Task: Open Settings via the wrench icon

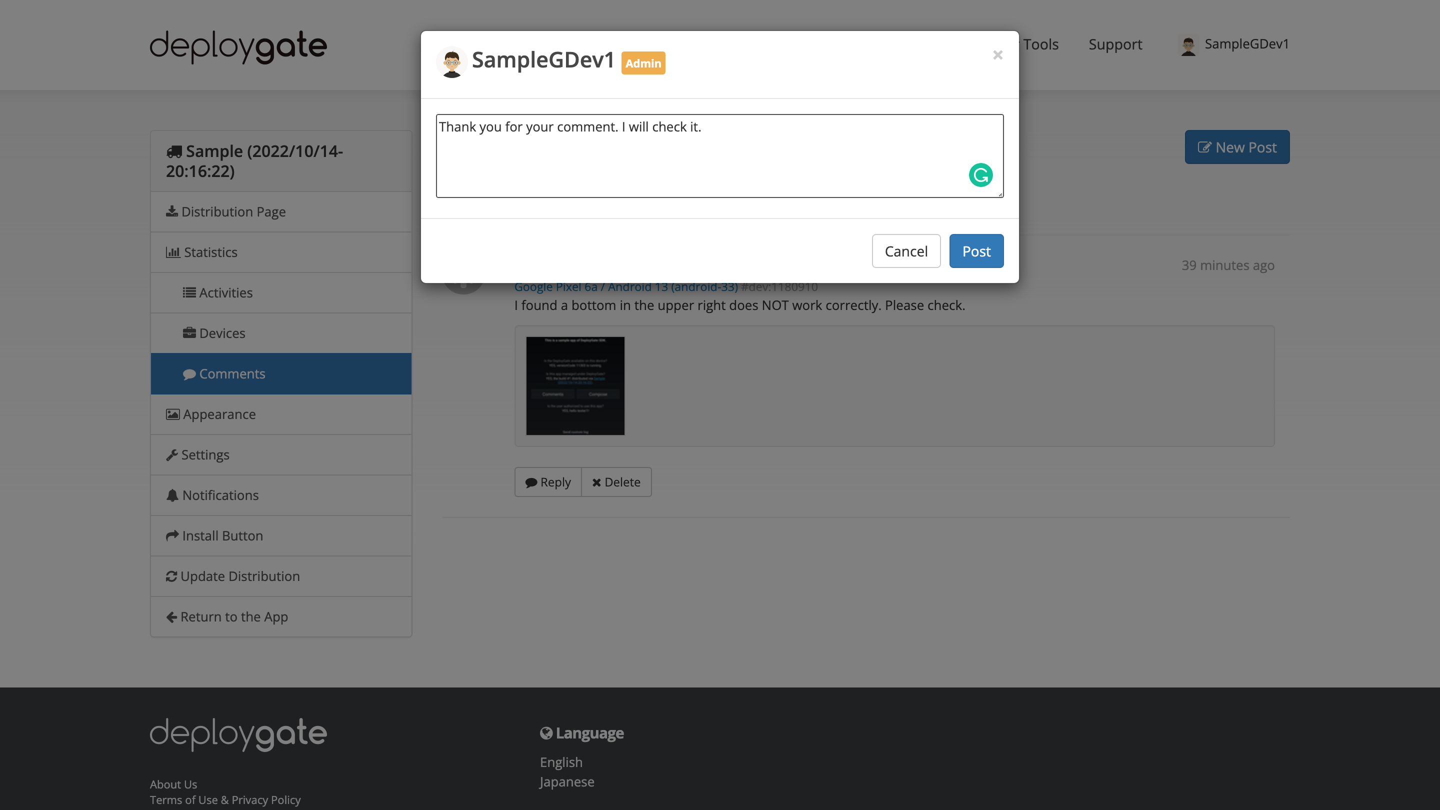Action: (x=171, y=454)
